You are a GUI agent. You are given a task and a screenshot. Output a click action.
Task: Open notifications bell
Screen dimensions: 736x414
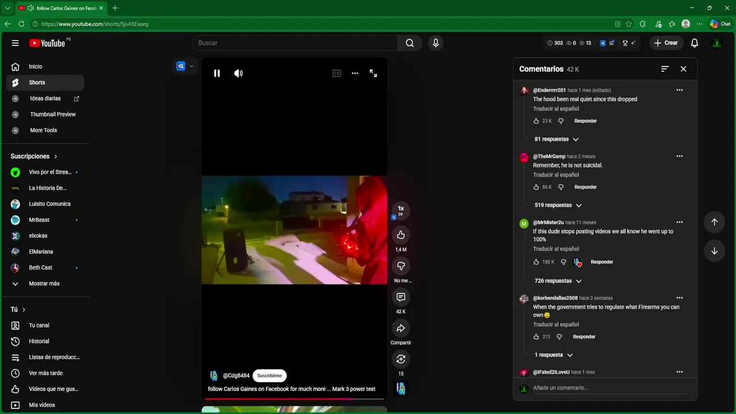pos(694,43)
